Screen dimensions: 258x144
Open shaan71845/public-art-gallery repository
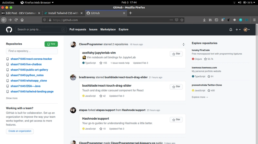tap(29, 70)
